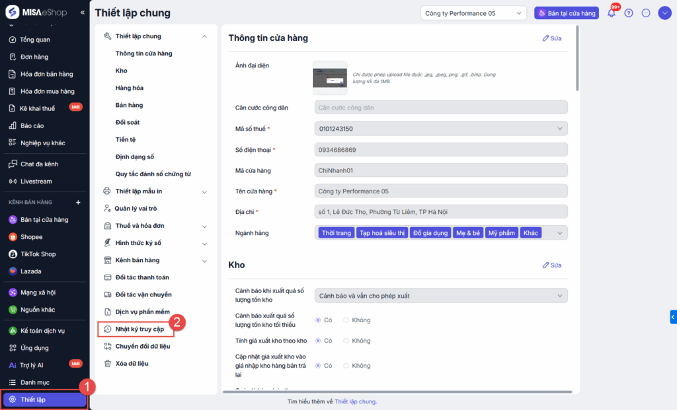Add a sales channel with the plus icon

[x=78, y=202]
